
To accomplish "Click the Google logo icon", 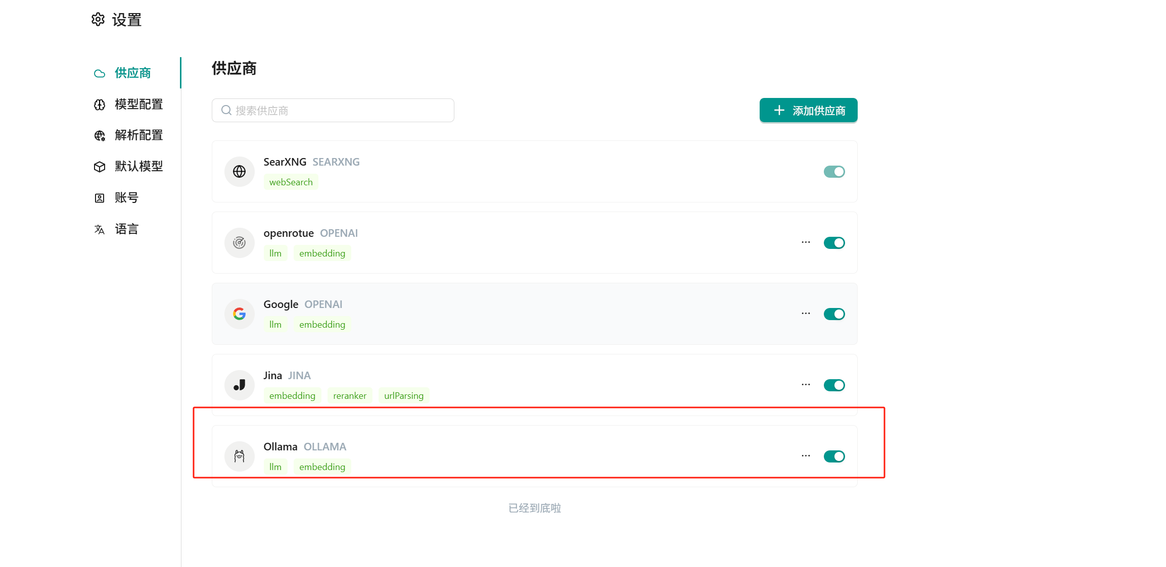I will pos(239,314).
